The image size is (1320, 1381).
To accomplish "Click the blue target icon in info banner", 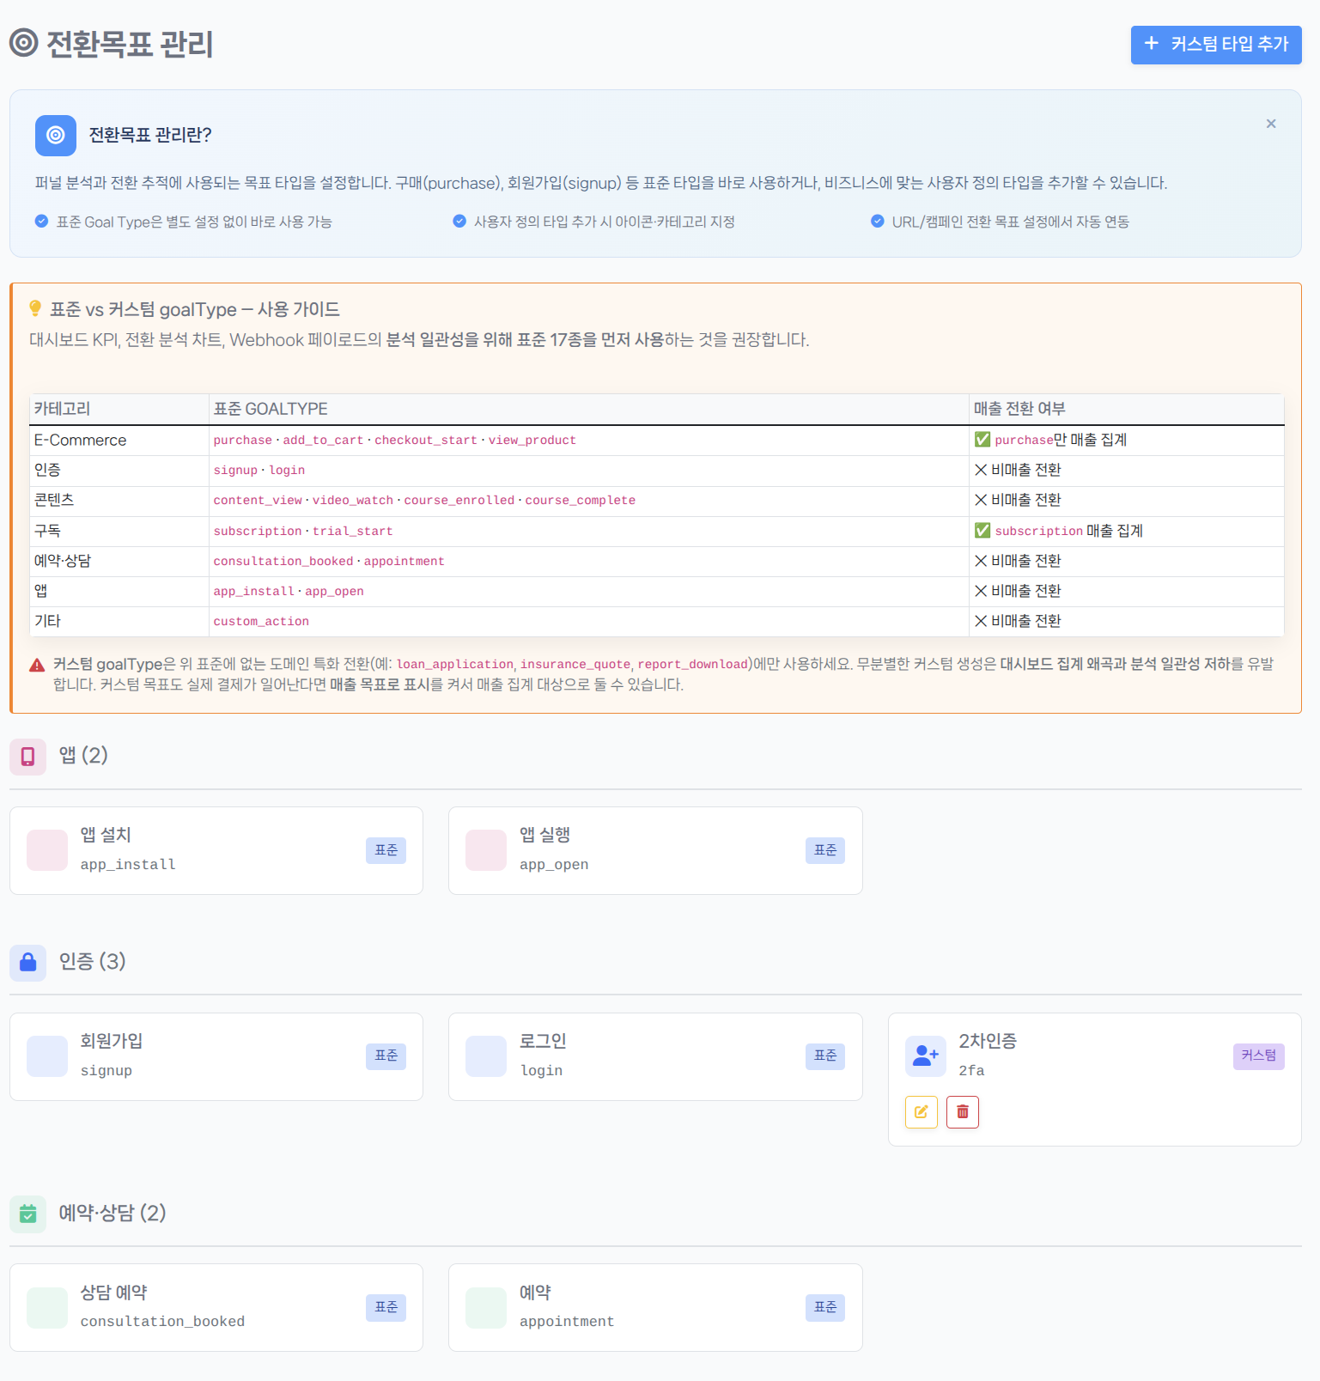I will tap(56, 135).
